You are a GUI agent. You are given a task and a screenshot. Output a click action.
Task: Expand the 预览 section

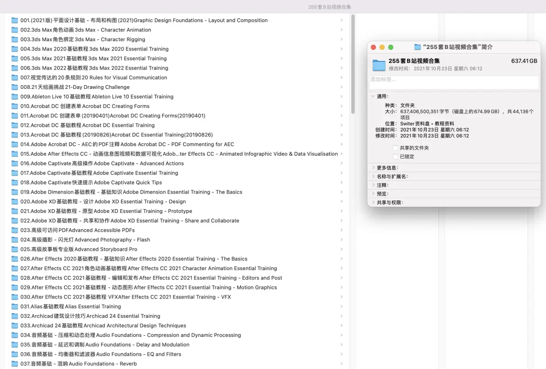point(373,194)
